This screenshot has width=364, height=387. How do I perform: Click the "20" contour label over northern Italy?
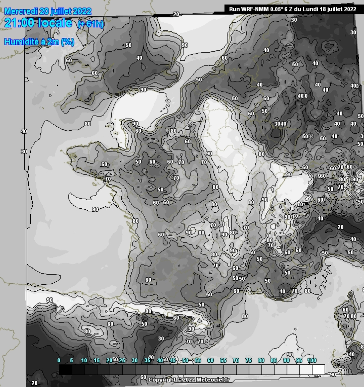[x=340, y=227]
